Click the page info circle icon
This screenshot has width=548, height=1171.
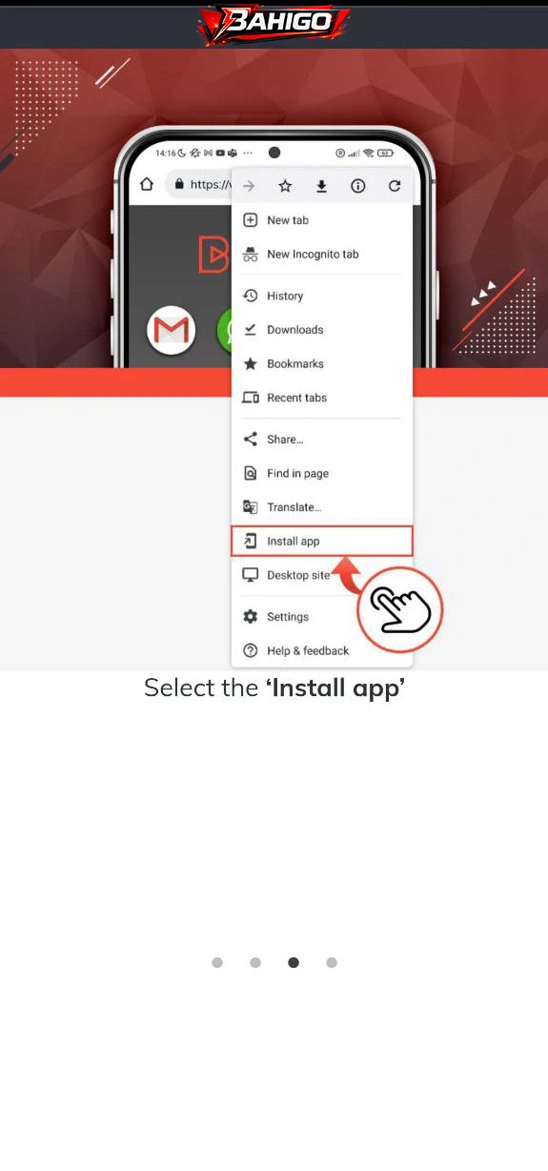click(358, 186)
